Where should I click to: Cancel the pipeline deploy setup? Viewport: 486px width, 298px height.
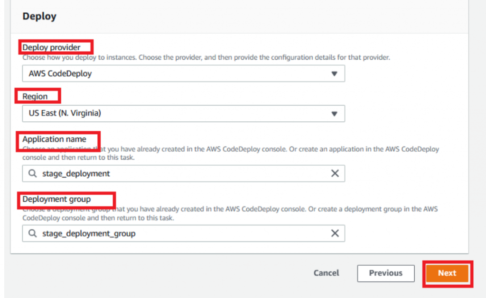[x=326, y=273]
